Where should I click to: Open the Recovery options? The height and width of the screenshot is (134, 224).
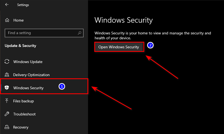[21, 127]
